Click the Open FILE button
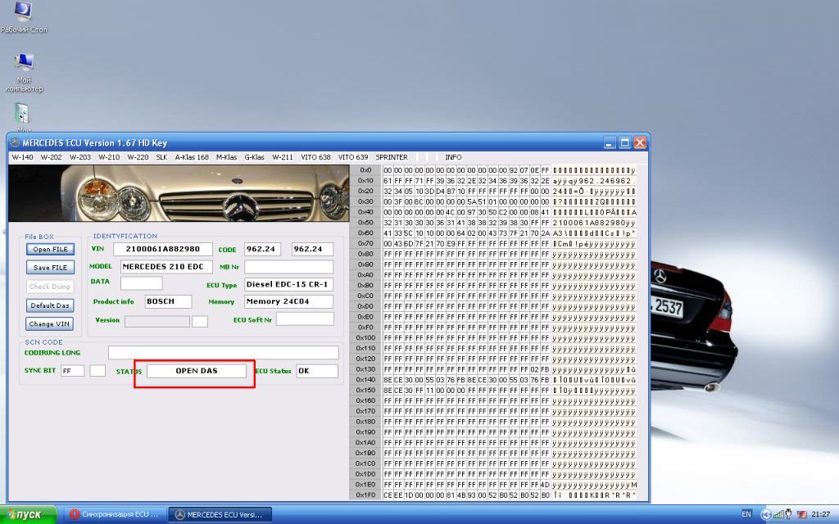Viewport: 839px width, 524px height. [x=50, y=249]
